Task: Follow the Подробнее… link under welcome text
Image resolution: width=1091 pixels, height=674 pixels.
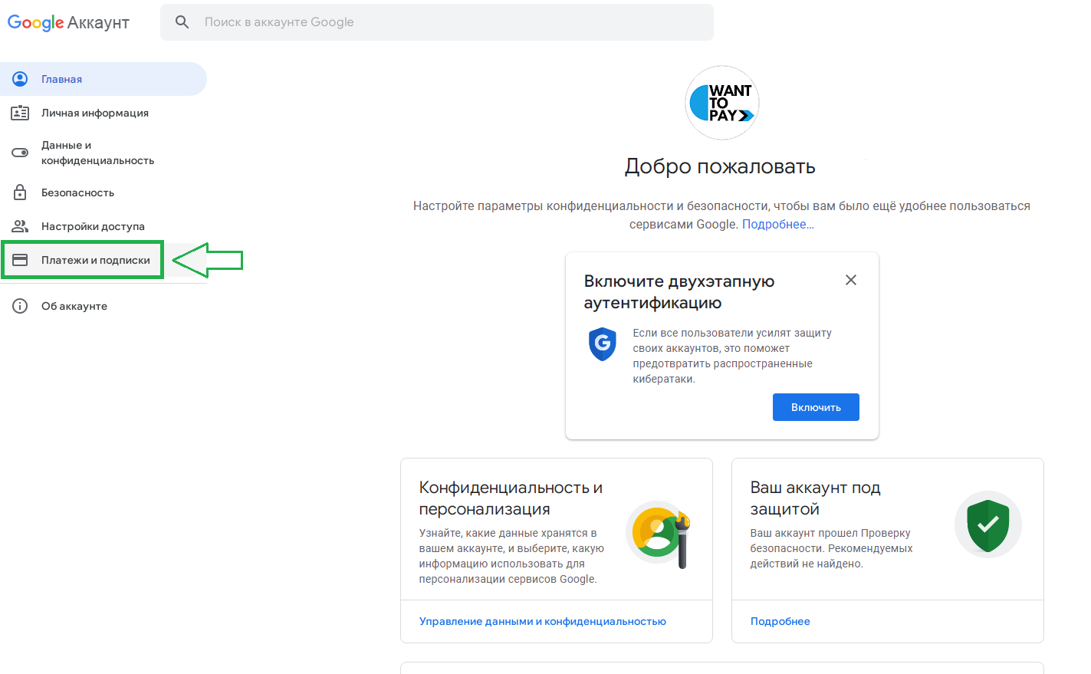Action: 778,225
